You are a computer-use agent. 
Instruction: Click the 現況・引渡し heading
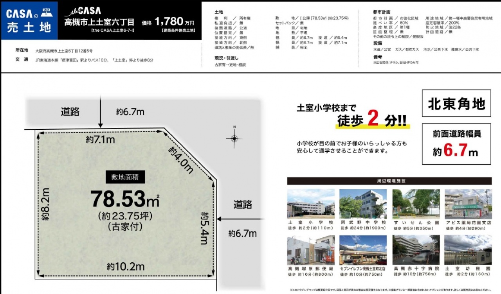coord(227,58)
